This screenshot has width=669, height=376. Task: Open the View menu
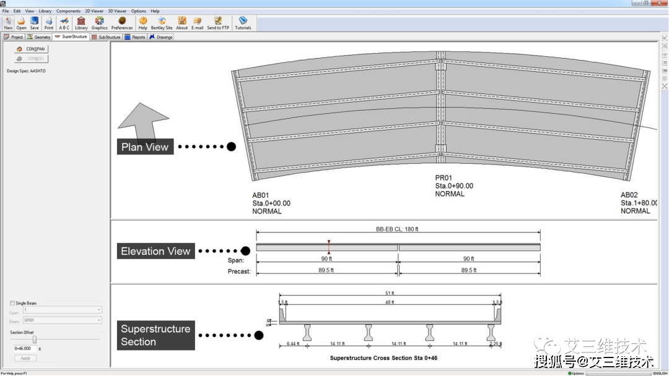click(x=30, y=11)
